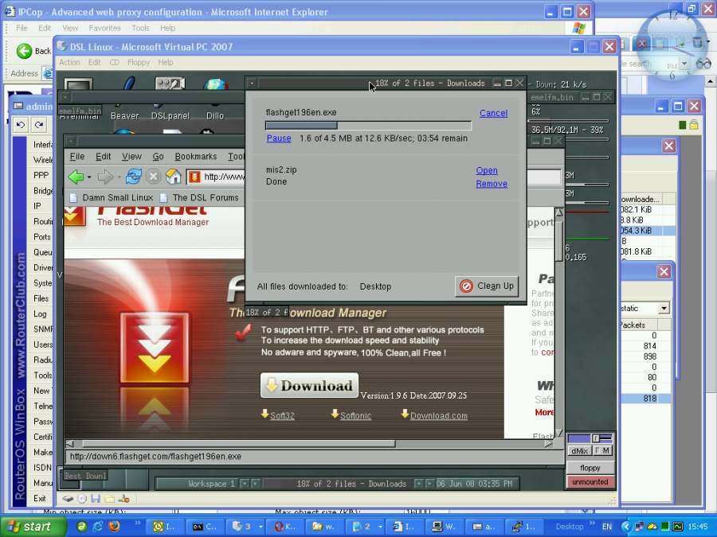Open the Bookmarks menu in the DSL browser

click(x=195, y=156)
